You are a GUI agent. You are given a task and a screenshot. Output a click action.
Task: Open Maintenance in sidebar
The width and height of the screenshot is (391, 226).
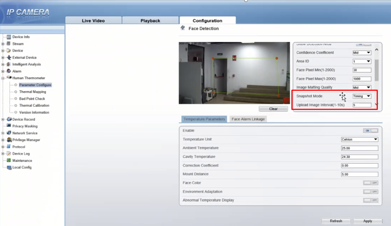[22, 161]
